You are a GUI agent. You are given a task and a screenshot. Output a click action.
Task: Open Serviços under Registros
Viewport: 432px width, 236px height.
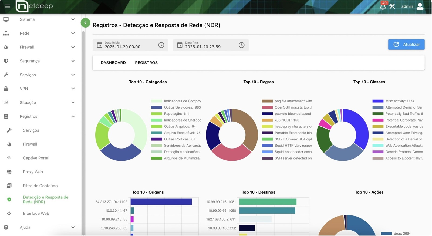(x=31, y=130)
